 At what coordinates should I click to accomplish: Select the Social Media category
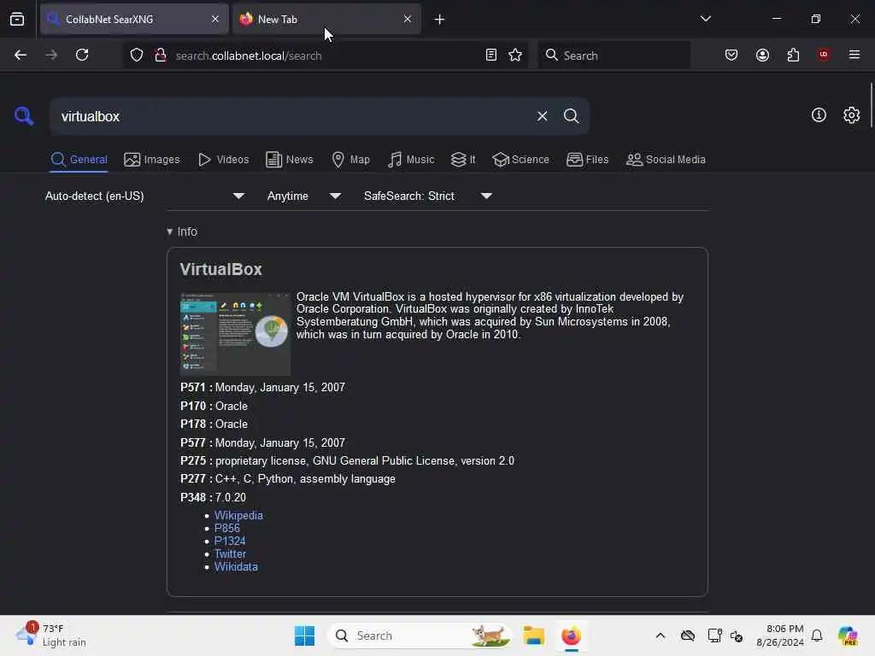click(x=666, y=160)
